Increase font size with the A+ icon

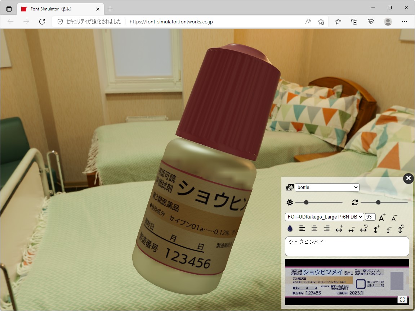[381, 217]
